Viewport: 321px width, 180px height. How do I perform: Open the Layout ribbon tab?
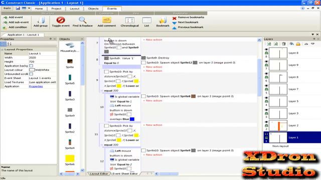(75, 8)
